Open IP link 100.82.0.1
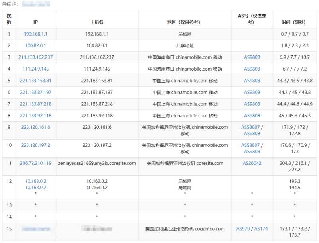The image size is (319, 243). (x=35, y=45)
